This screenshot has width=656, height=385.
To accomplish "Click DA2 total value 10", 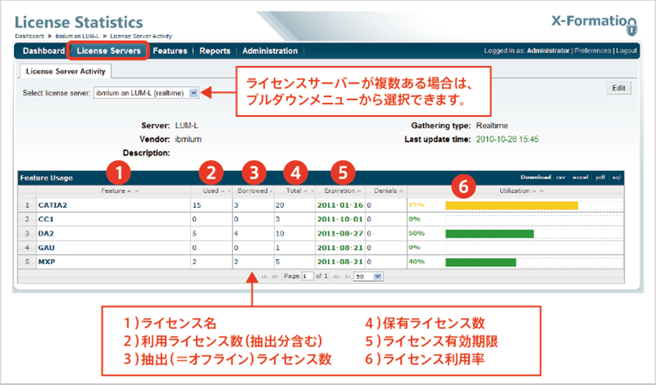I will (280, 234).
